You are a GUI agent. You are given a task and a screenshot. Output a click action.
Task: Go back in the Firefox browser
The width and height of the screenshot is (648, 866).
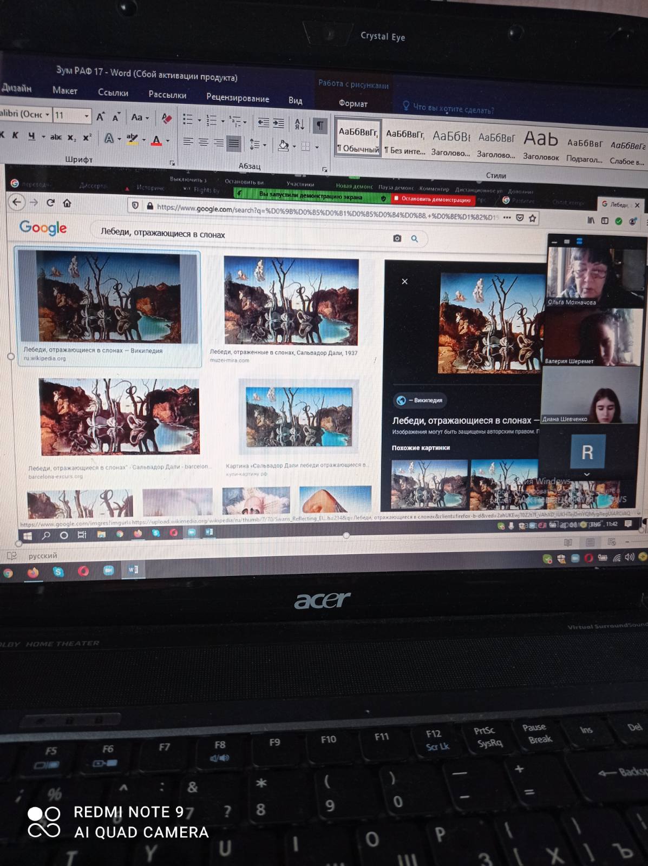[17, 202]
